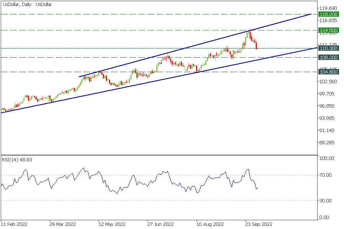Click the 88.285 bottom price axis value
Image resolution: width=344 pixels, height=229 pixels.
click(x=327, y=143)
